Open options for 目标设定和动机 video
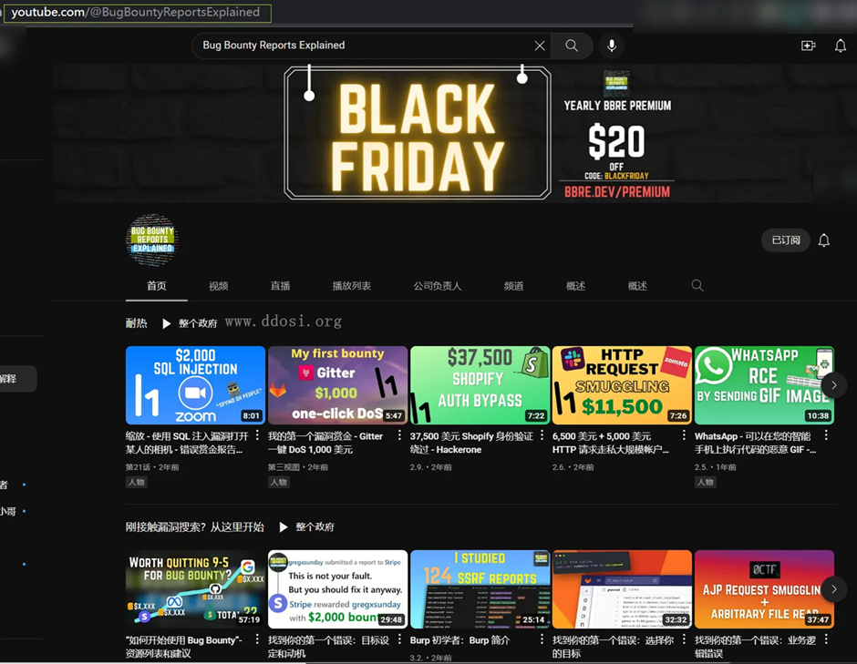Viewport: 857px width, 664px height. pos(399,639)
